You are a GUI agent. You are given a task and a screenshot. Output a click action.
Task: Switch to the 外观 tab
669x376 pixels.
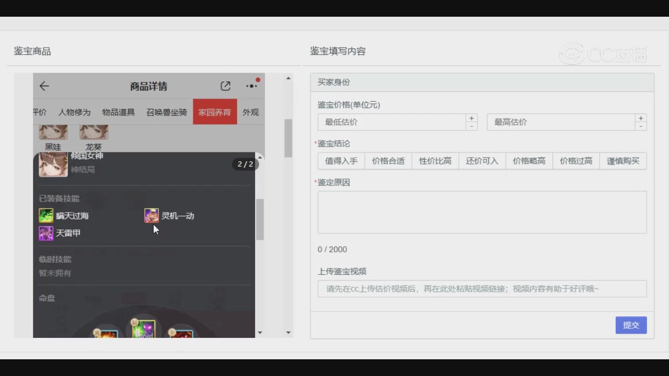pyautogui.click(x=251, y=112)
